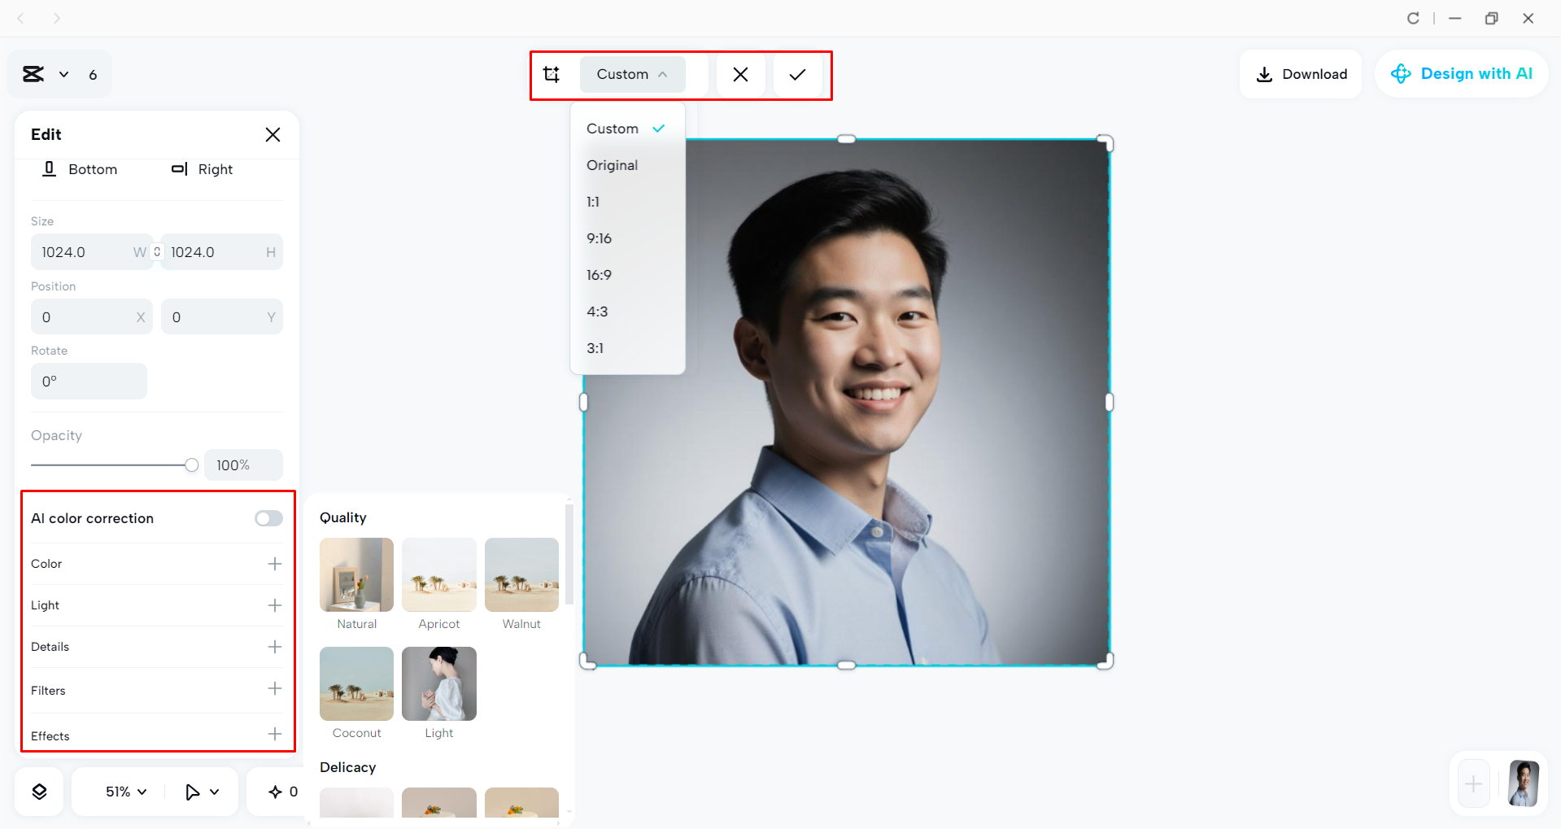Open the CapCut logo menu

34,73
